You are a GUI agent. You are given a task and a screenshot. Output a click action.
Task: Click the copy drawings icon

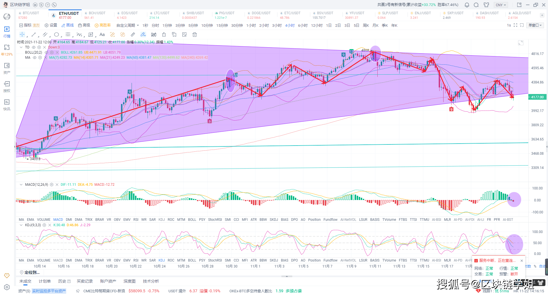174,34
